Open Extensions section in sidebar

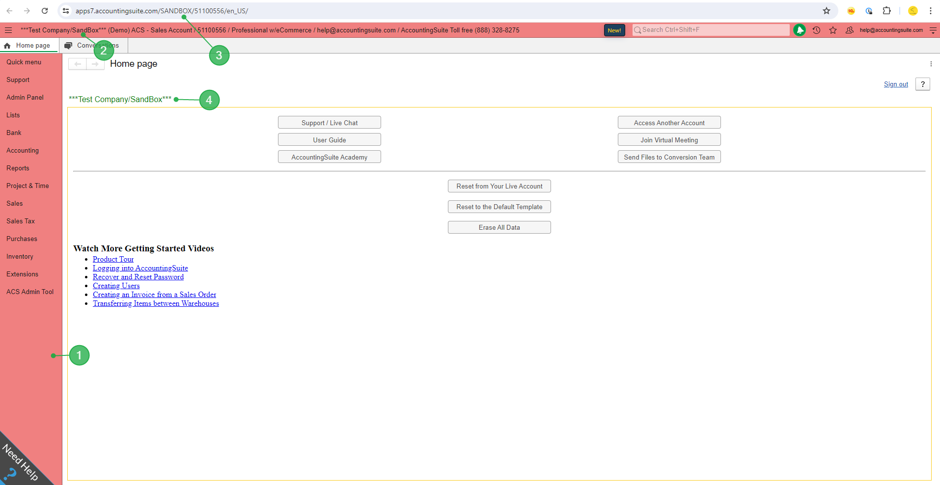click(22, 274)
